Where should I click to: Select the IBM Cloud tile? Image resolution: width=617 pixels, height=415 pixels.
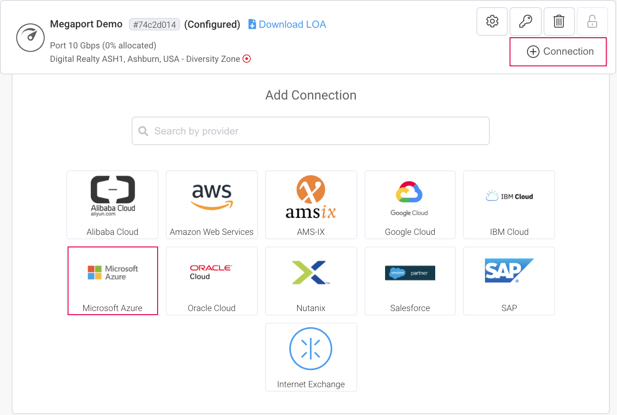click(509, 205)
